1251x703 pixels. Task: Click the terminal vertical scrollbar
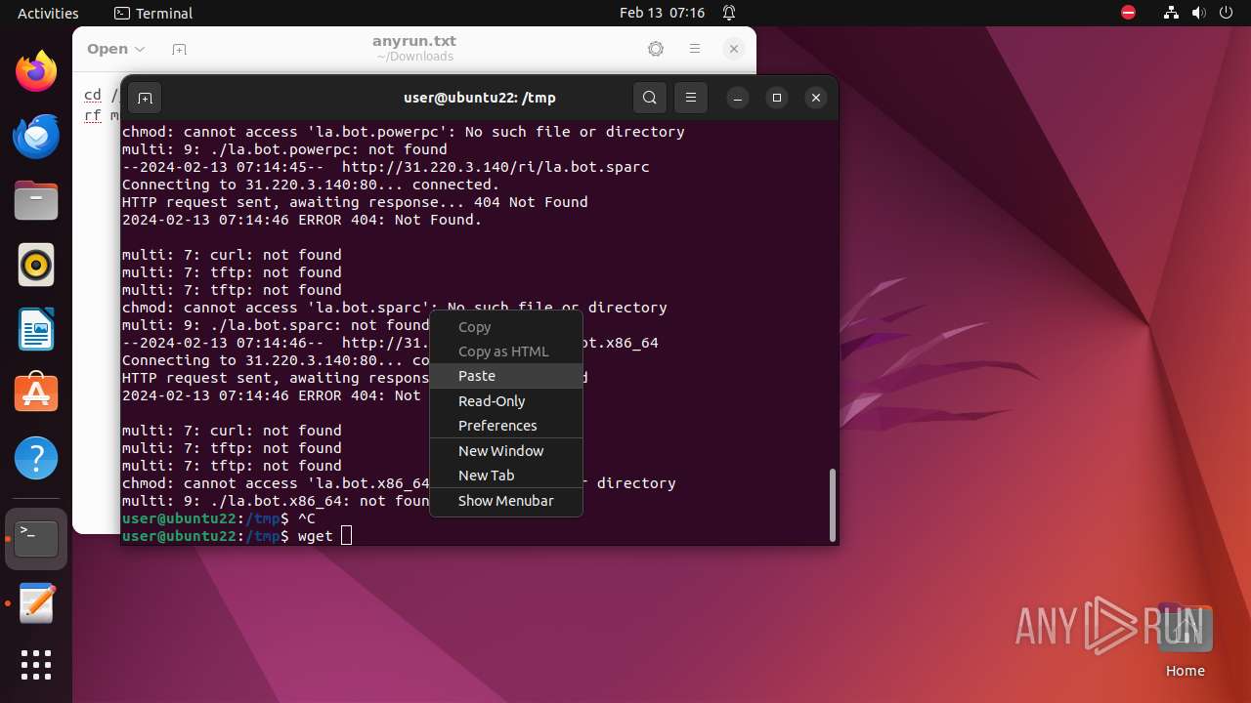tap(833, 505)
